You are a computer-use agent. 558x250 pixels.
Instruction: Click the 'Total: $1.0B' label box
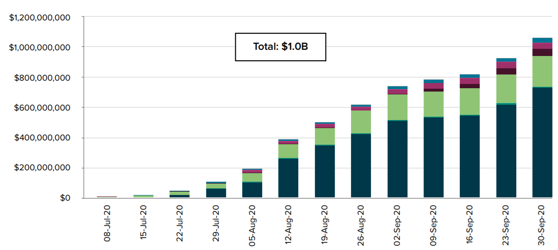coord(280,47)
